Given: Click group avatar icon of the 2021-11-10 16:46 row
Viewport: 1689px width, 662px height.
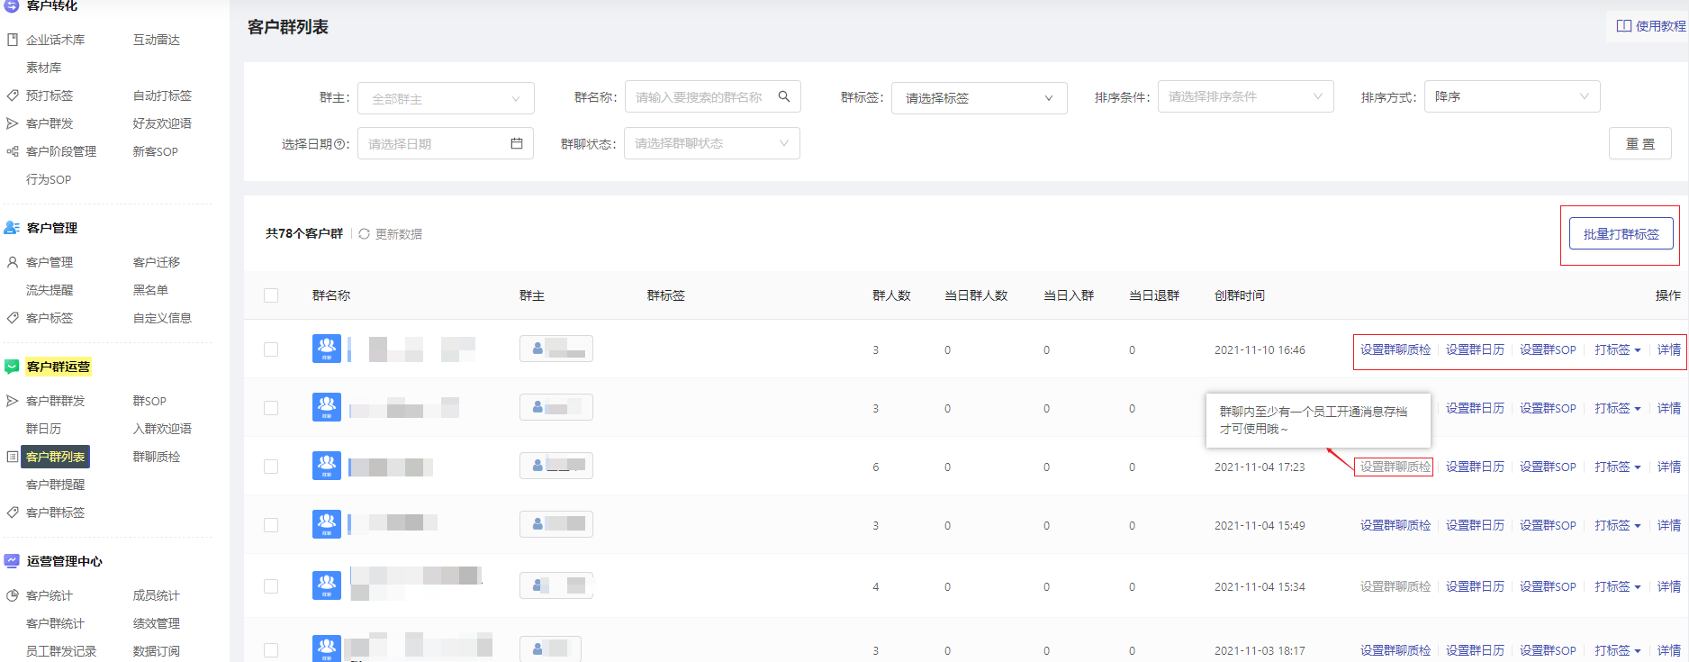Looking at the screenshot, I should 327,349.
